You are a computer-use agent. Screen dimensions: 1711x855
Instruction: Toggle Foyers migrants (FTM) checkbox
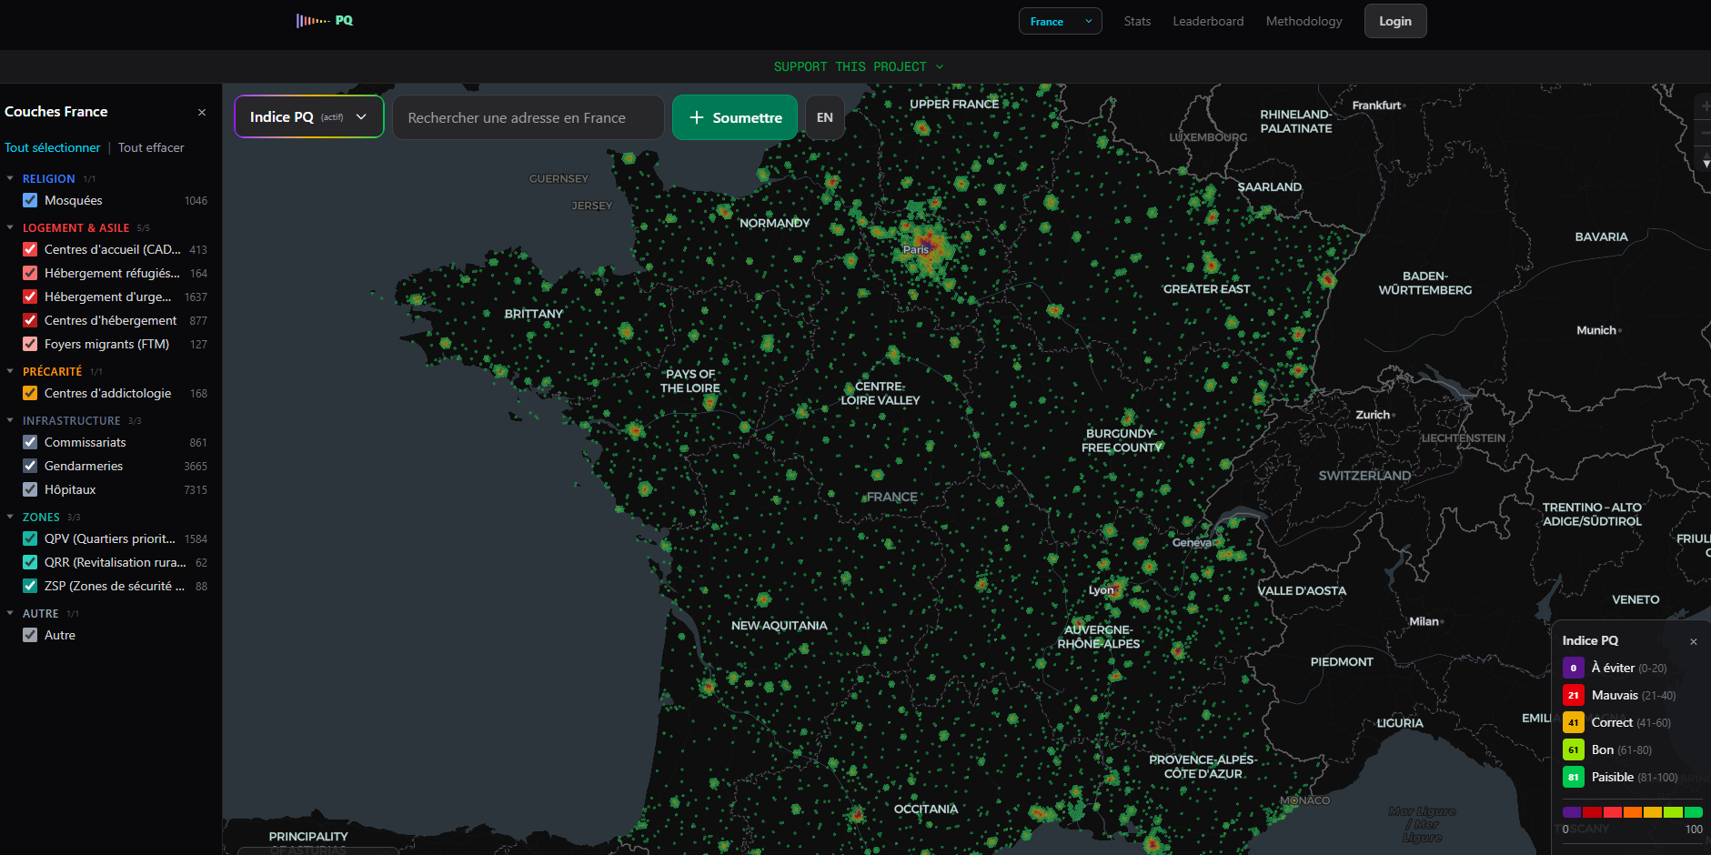pyautogui.click(x=30, y=344)
